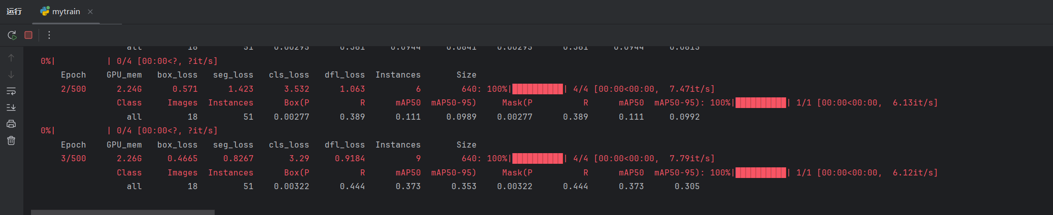Click box_loss value 0.4665
The width and height of the screenshot is (1053, 215).
coord(183,158)
